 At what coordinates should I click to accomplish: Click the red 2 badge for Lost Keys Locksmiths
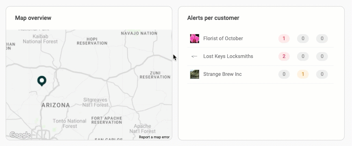click(x=284, y=56)
